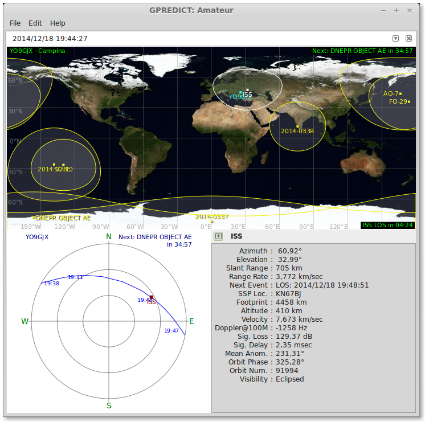Click the Range Rate value 3,772 km/sec
The image size is (425, 422).
[299, 277]
